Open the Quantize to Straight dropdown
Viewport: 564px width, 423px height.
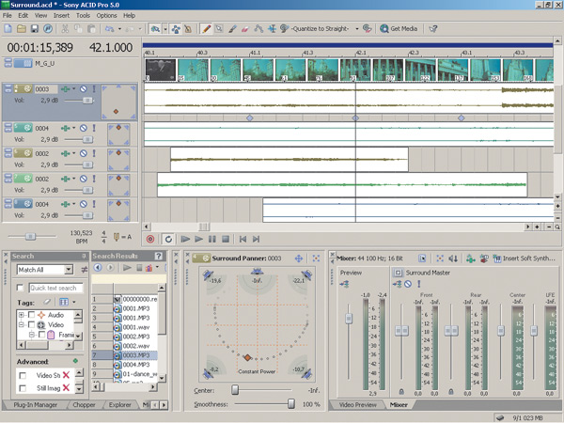point(357,29)
